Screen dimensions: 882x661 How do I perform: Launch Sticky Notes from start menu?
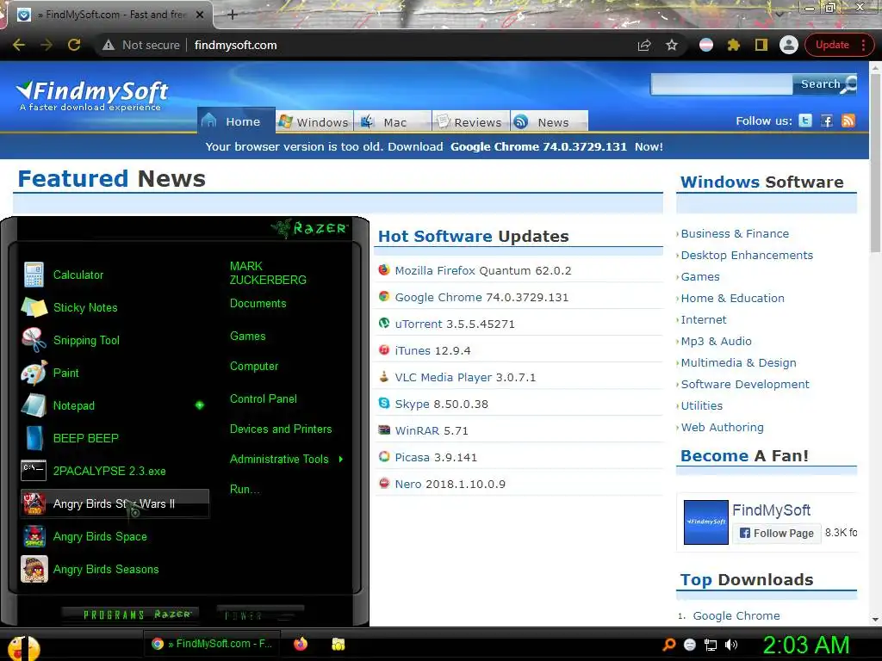[113, 307]
